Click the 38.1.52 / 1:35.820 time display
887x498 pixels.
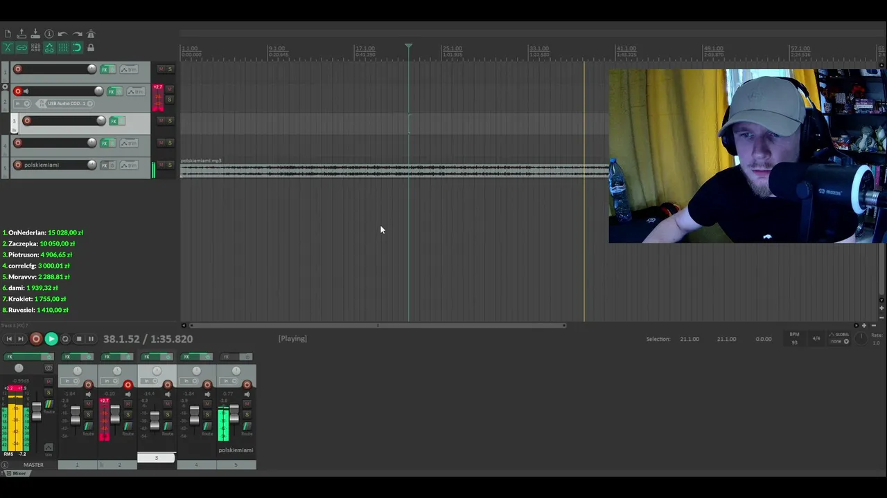148,339
